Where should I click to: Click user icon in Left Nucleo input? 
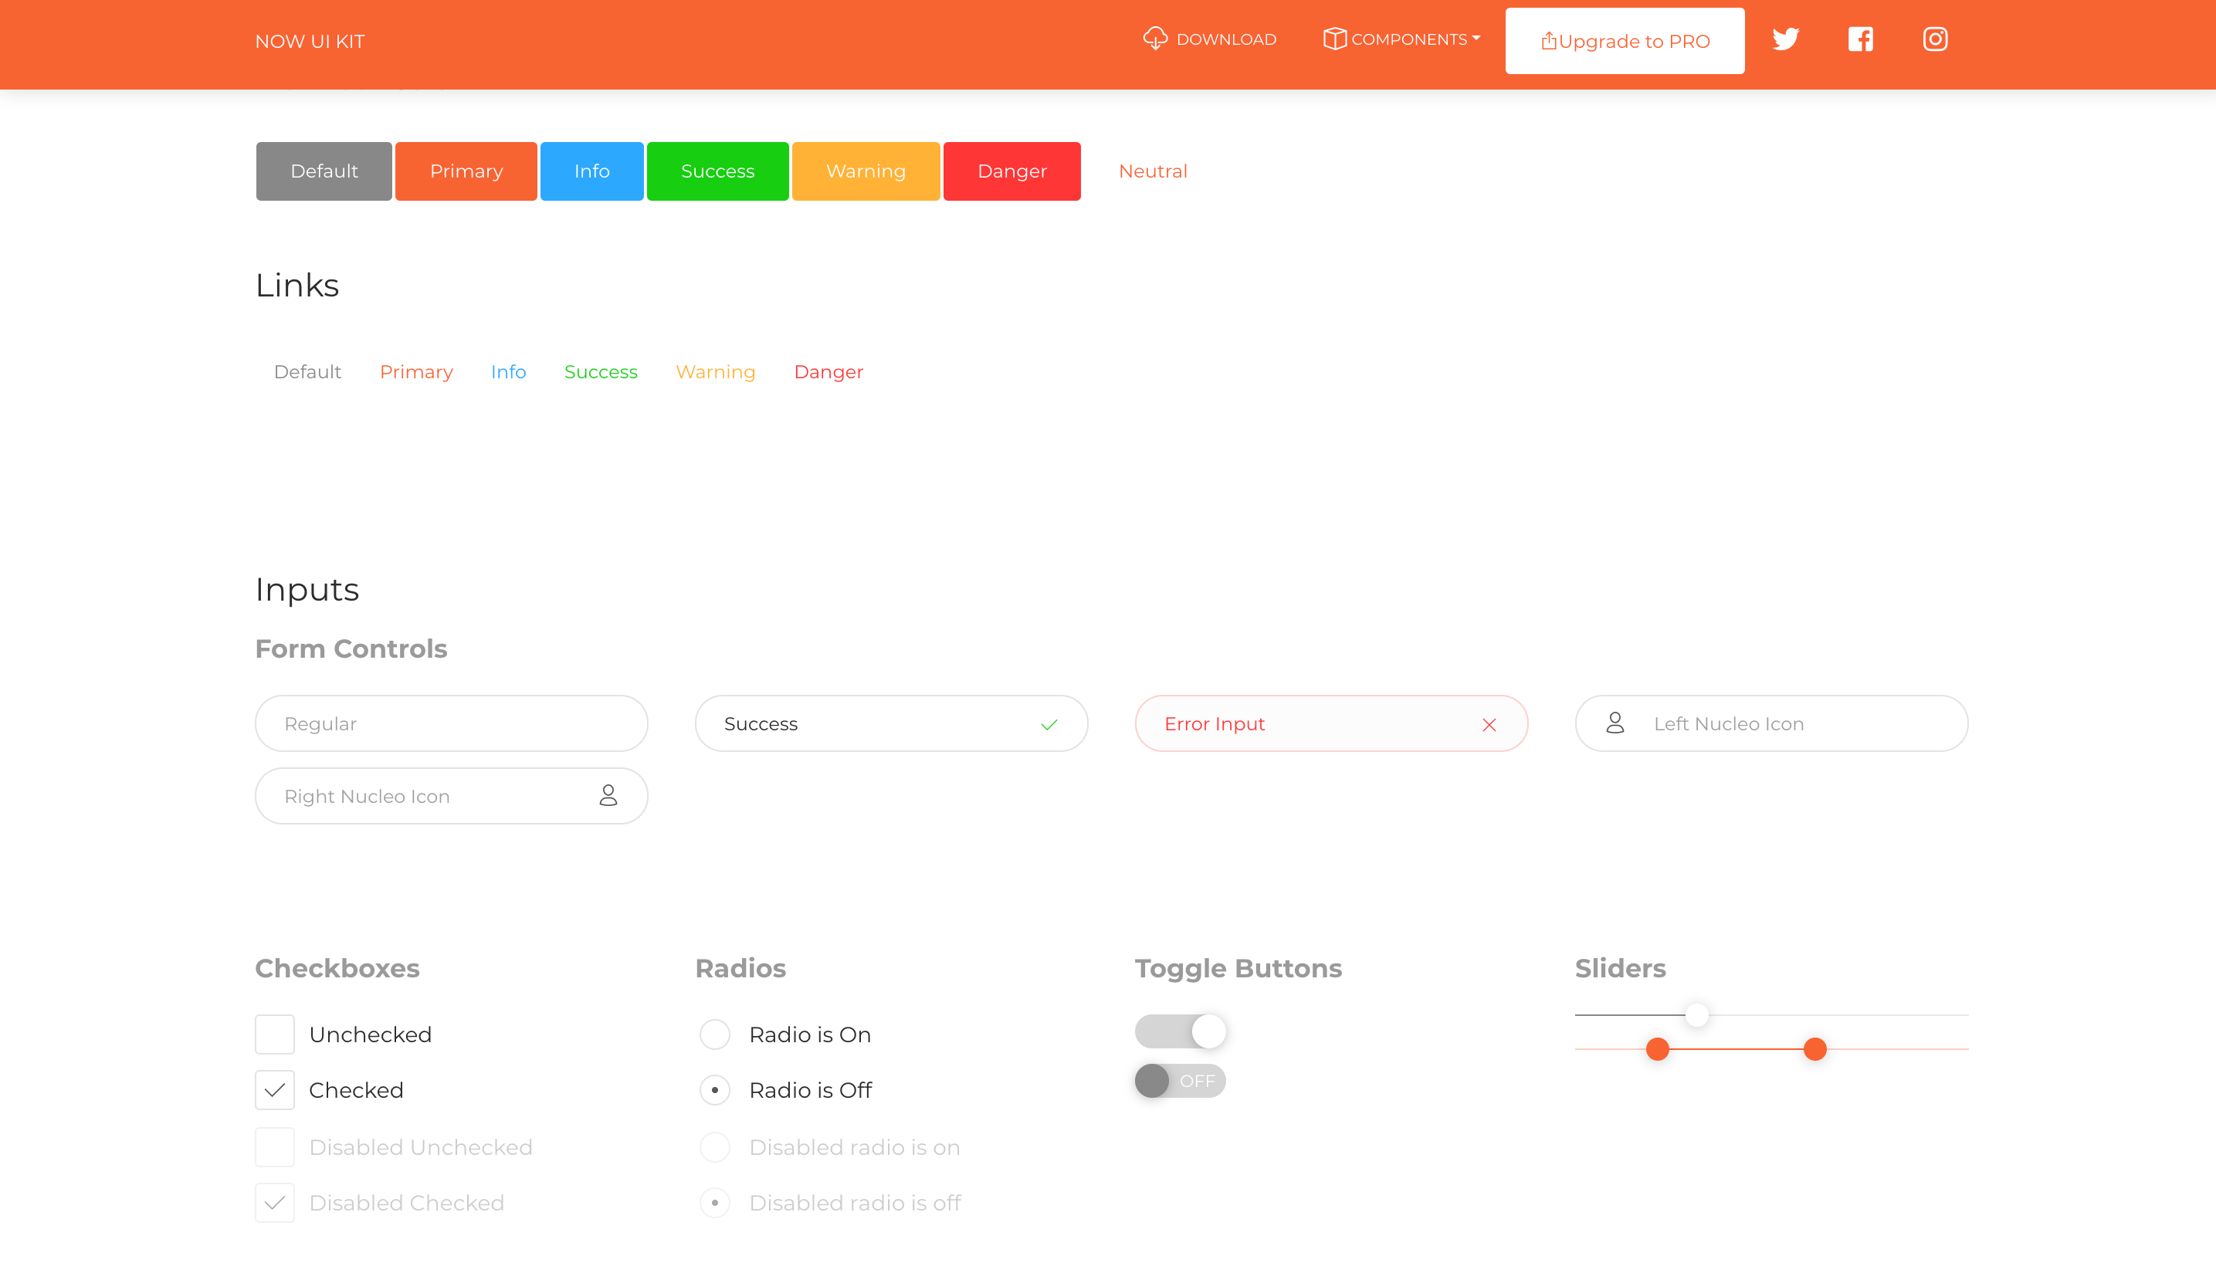[x=1614, y=723]
